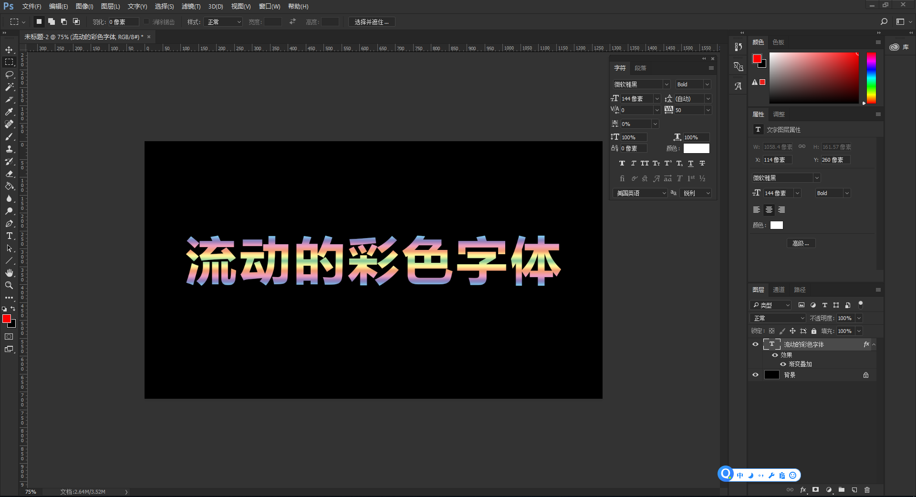Toggle strikethrough in Character panel

(x=702, y=163)
